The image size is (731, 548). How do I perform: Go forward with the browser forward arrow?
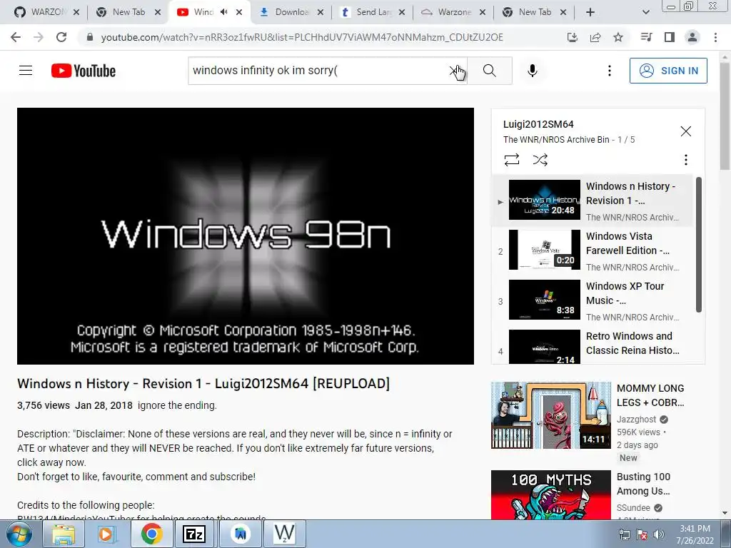pyautogui.click(x=39, y=37)
